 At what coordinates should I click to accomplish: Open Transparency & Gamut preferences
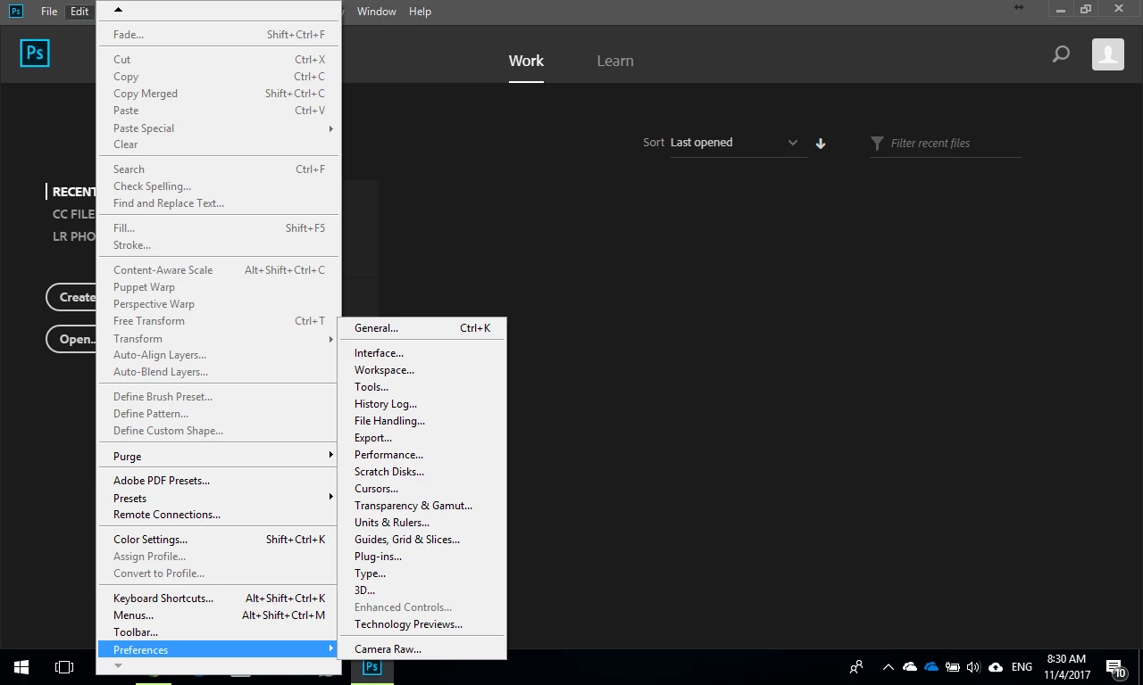point(421,506)
